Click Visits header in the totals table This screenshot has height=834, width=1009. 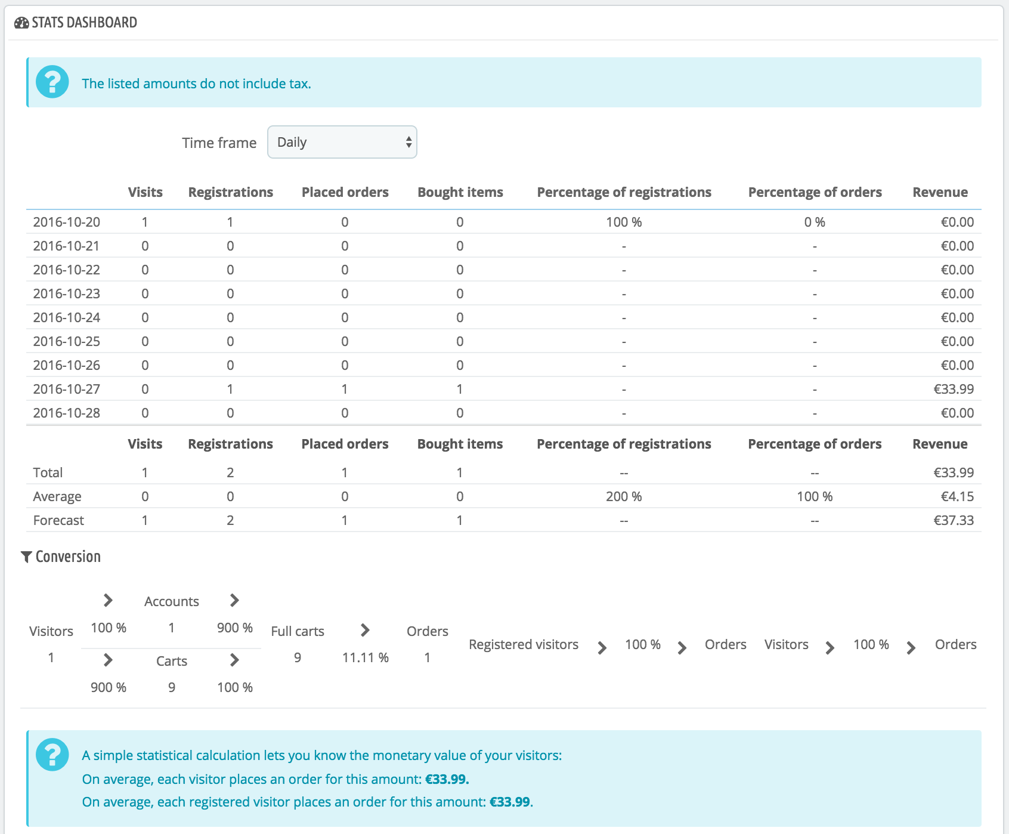click(x=145, y=444)
